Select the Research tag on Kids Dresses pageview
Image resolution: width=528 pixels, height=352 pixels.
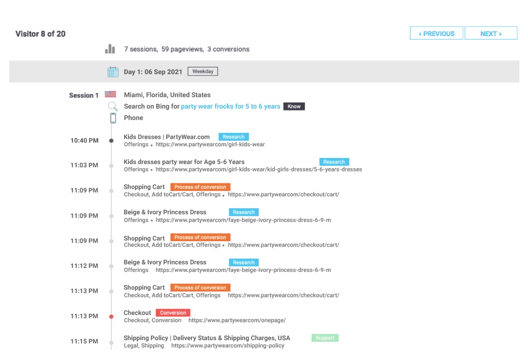[x=234, y=136]
